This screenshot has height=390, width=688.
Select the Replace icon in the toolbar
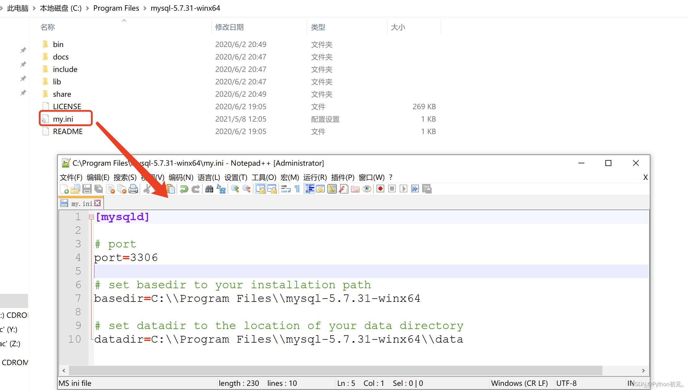click(221, 189)
